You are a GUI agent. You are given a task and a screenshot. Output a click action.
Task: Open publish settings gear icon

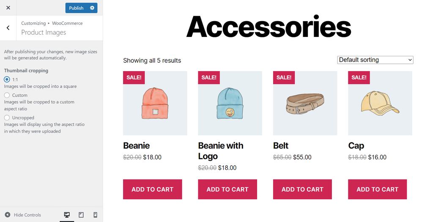tap(92, 8)
